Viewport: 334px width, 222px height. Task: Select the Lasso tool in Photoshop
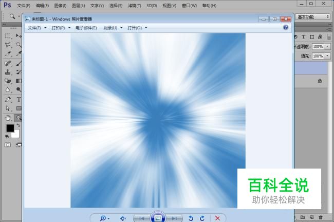pyautogui.click(x=8, y=45)
